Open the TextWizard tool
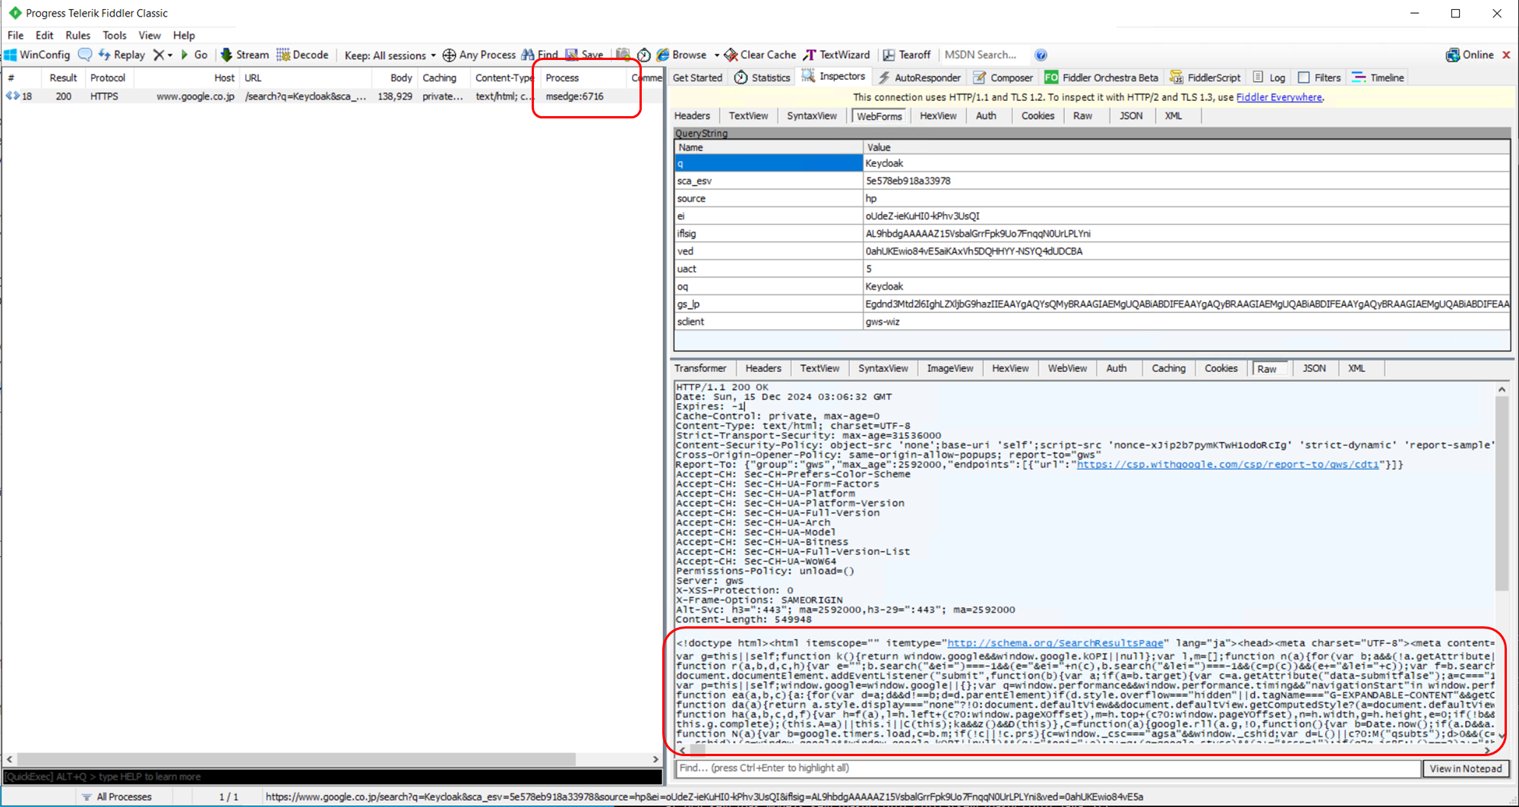The image size is (1519, 807). coord(837,55)
